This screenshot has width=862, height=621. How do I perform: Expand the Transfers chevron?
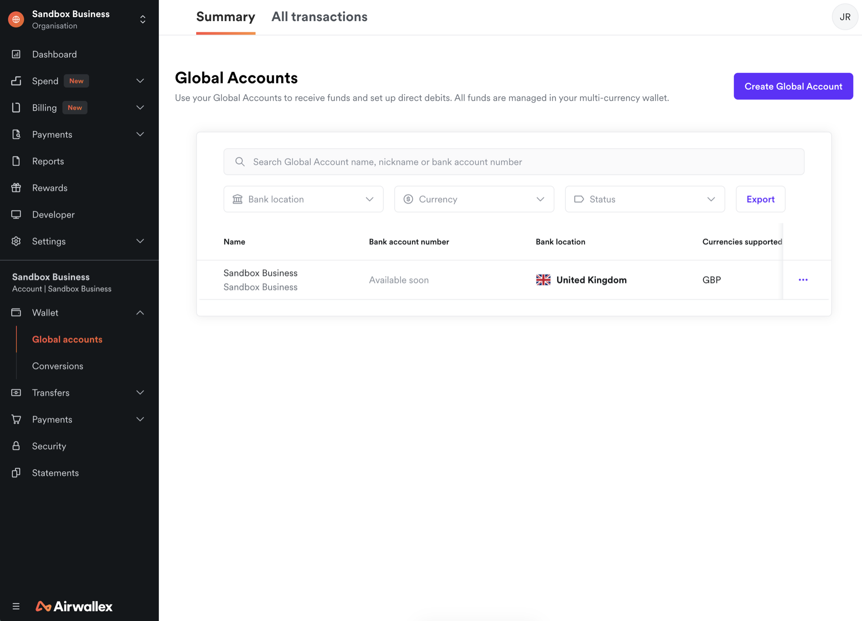pyautogui.click(x=140, y=393)
